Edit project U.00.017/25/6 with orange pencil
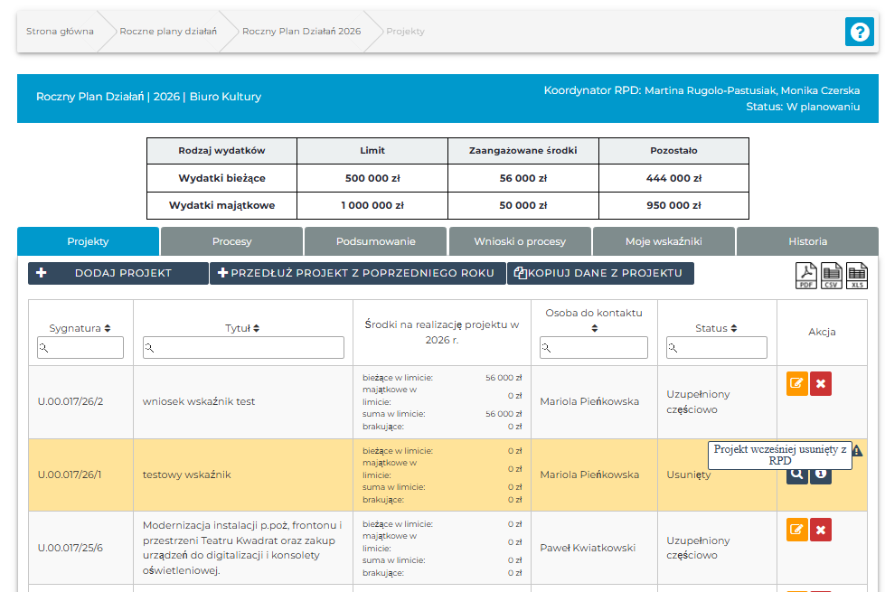This screenshot has width=885, height=592. 796,530
